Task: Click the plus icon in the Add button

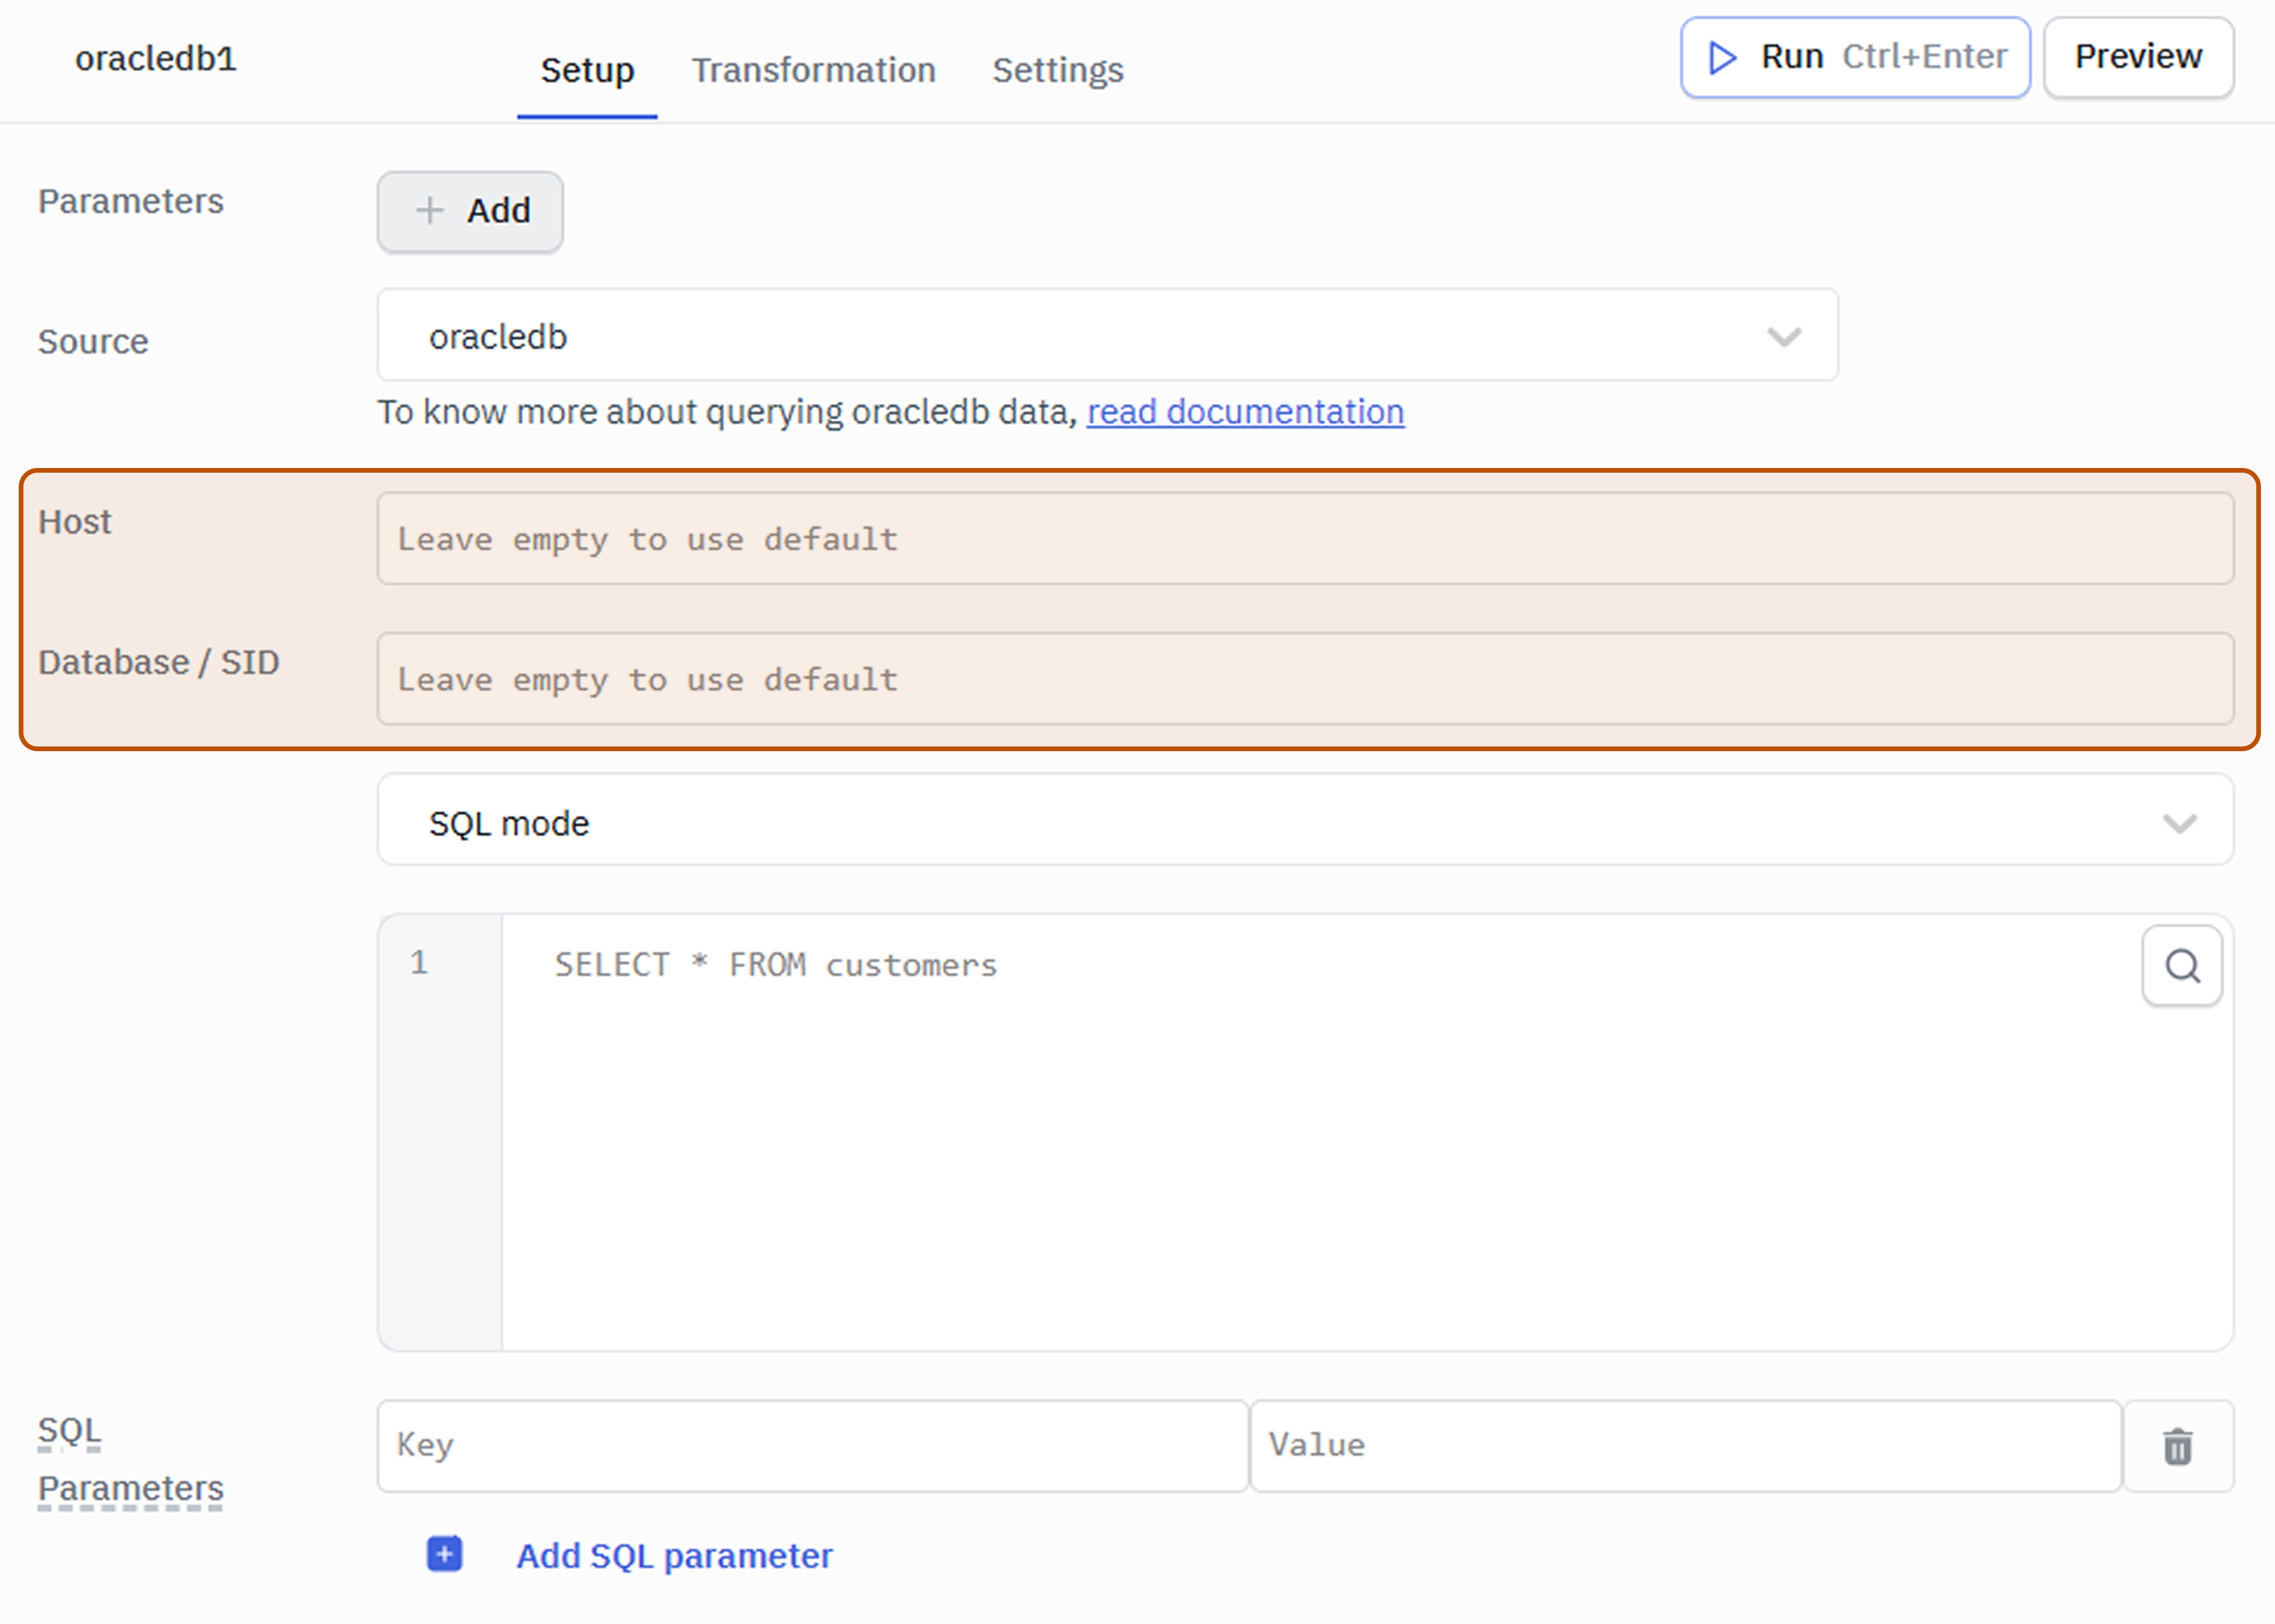Action: [429, 211]
